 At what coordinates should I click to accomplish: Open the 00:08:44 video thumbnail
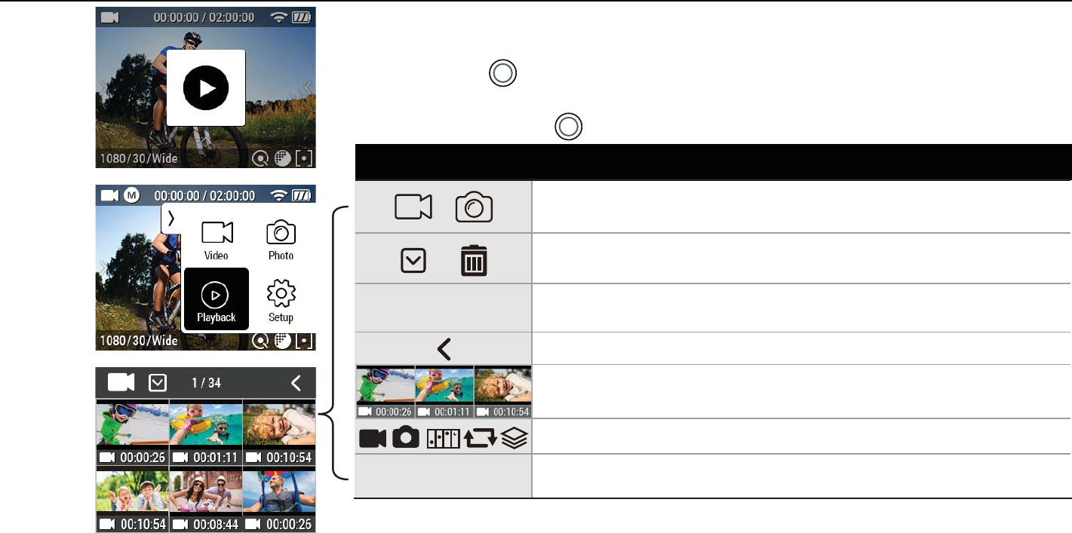pos(205,501)
